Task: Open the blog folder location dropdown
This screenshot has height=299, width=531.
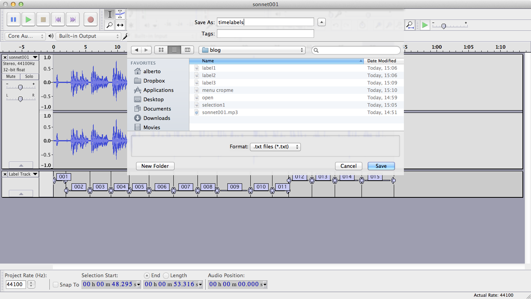Action: [252, 50]
